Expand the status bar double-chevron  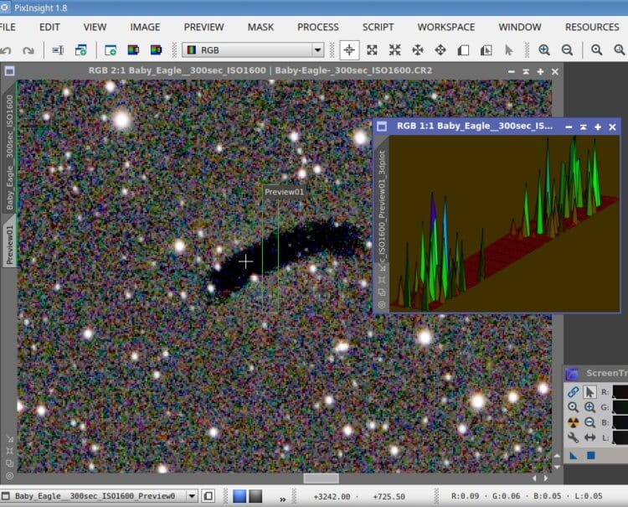tap(283, 499)
